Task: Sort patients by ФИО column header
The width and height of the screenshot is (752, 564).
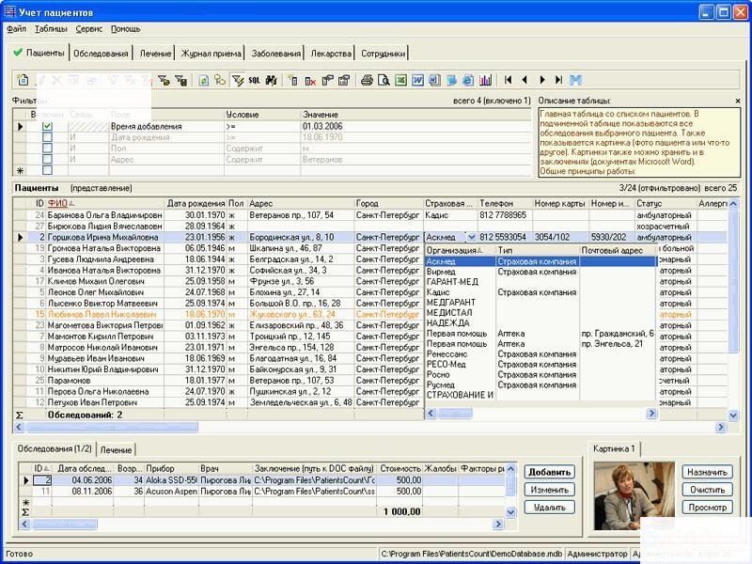Action: point(105,203)
